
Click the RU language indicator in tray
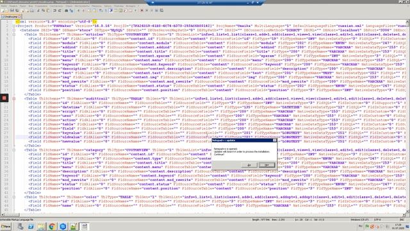point(360,226)
